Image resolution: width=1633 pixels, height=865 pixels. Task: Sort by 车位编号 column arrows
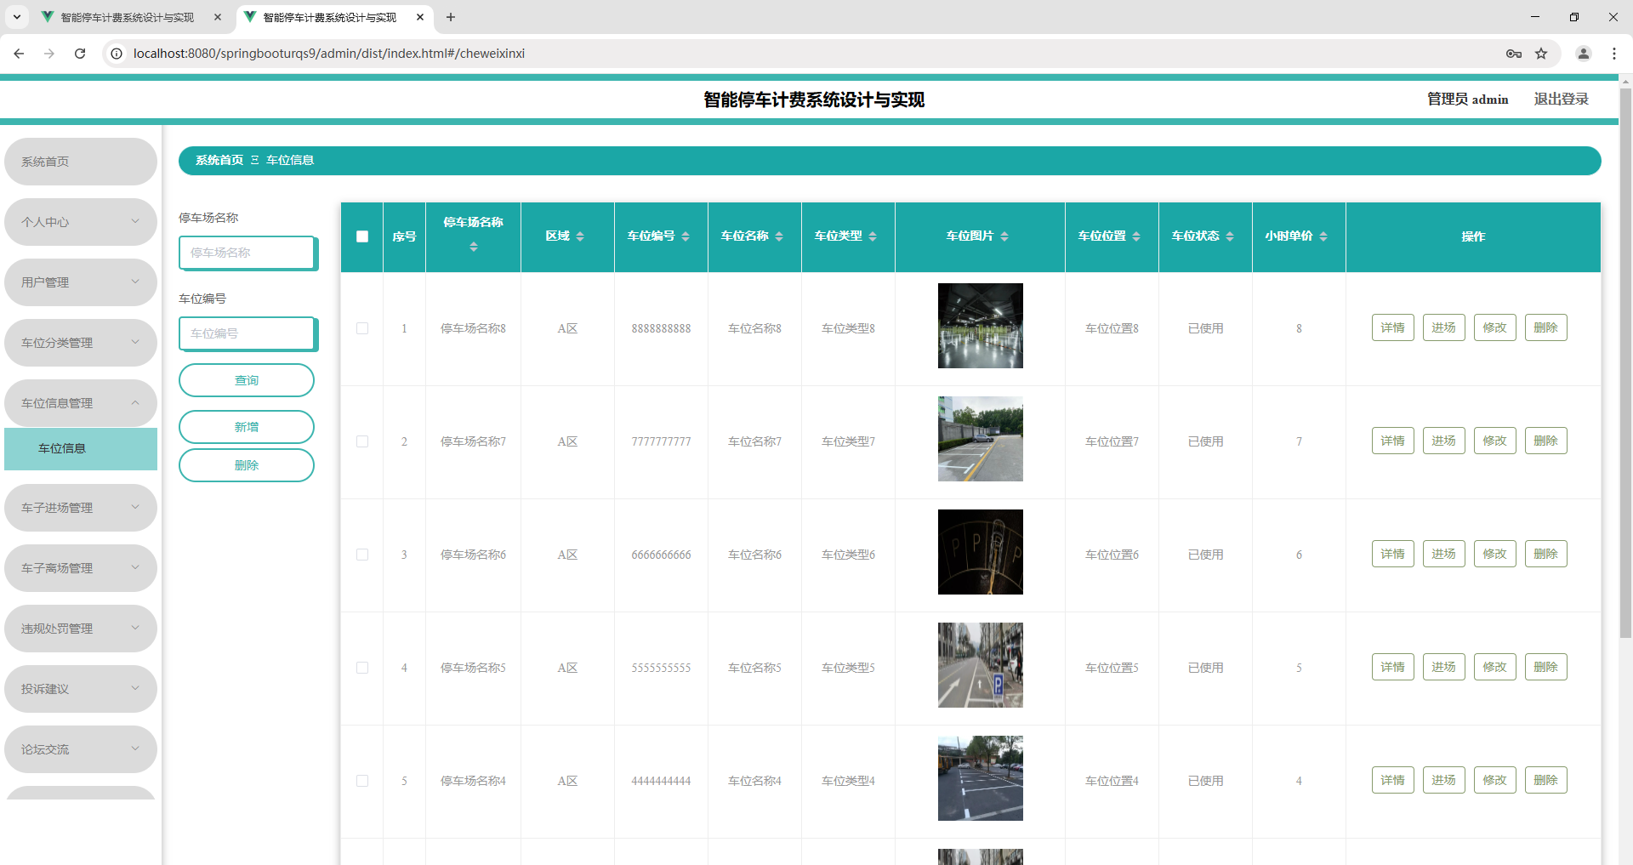point(686,236)
